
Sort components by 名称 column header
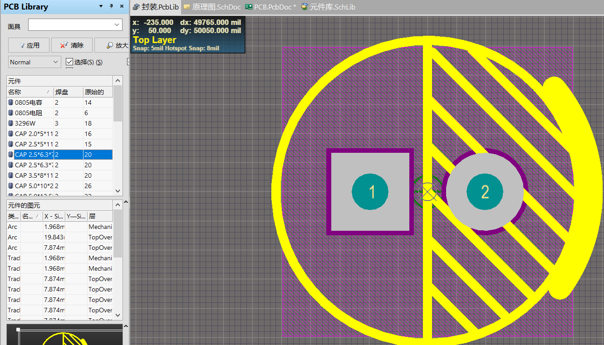(29, 92)
